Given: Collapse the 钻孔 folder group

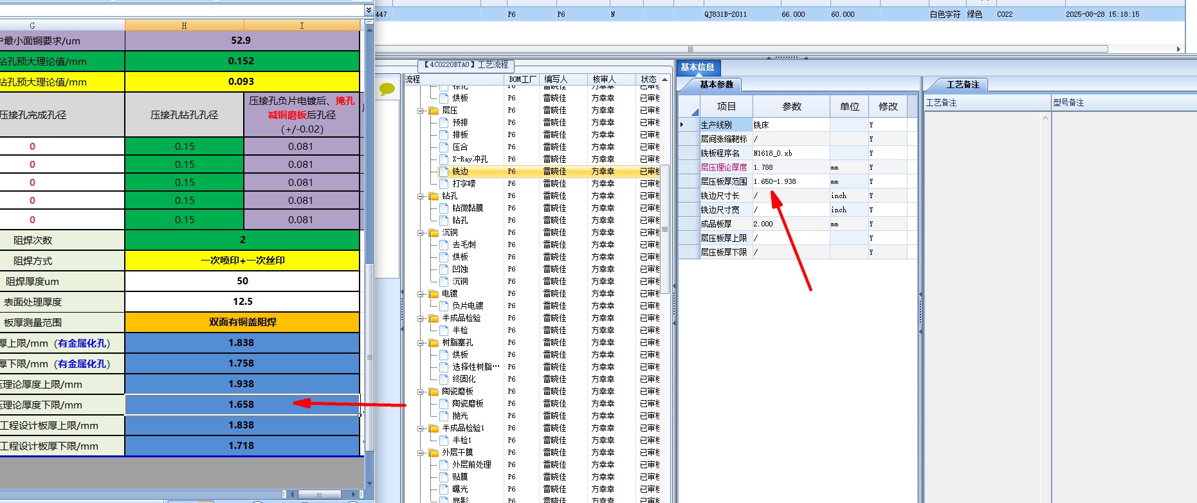Looking at the screenshot, I should (421, 196).
